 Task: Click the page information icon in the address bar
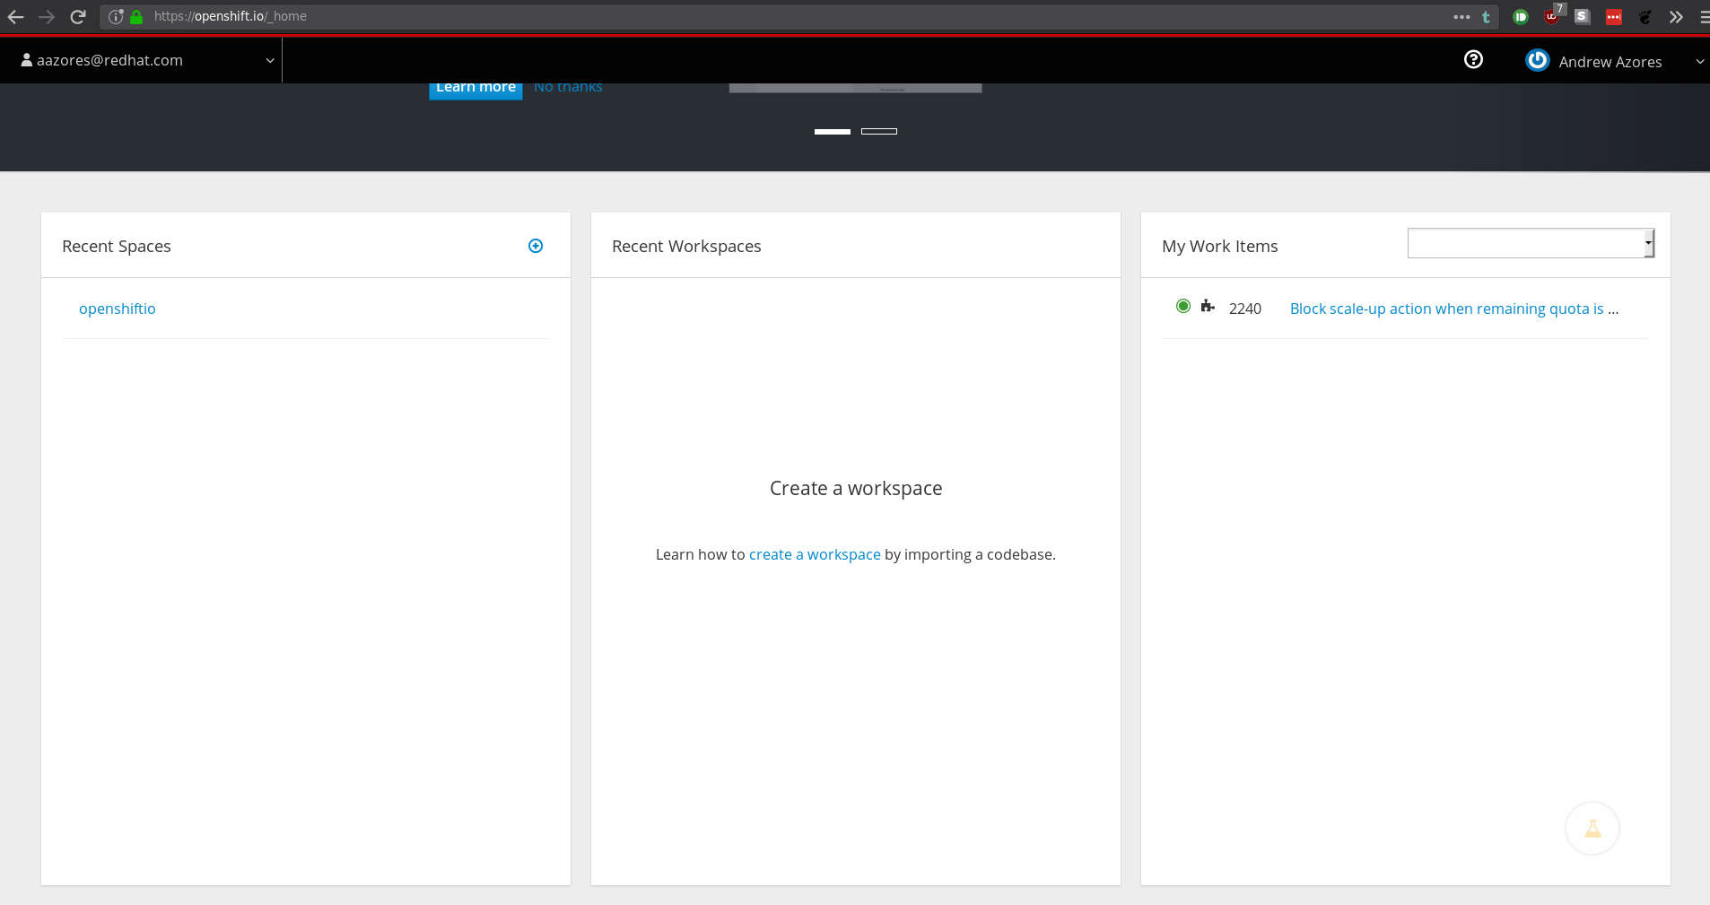pos(117,16)
